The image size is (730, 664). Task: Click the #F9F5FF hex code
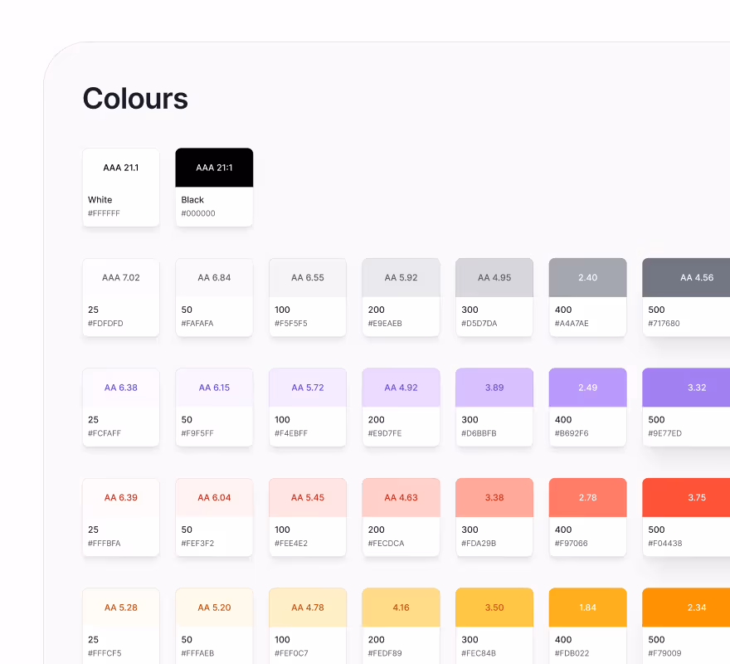click(197, 433)
